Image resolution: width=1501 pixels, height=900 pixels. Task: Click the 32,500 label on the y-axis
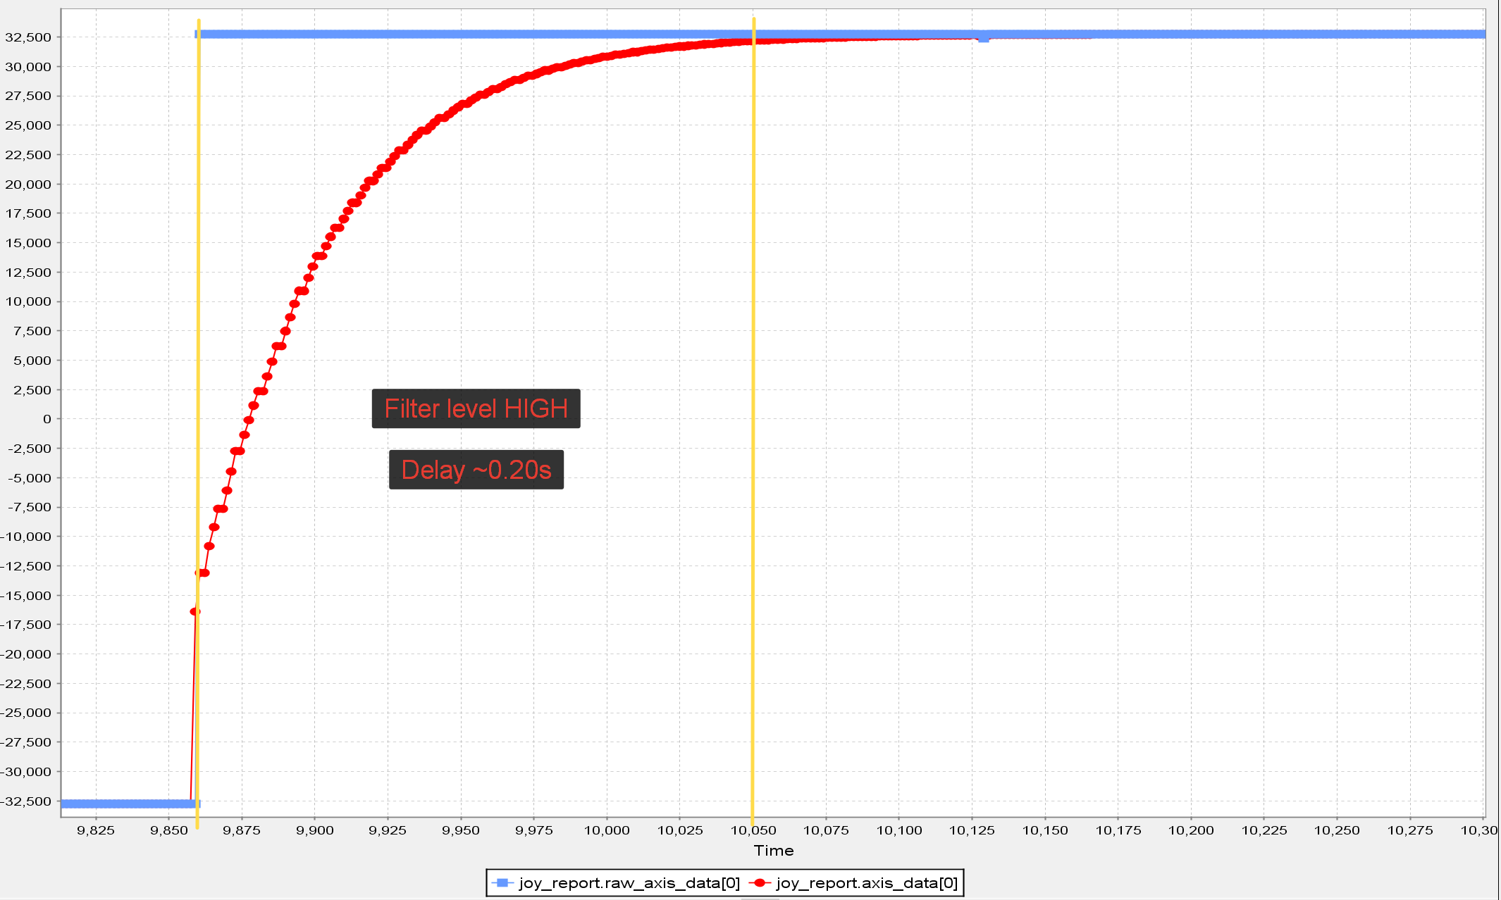tap(28, 37)
